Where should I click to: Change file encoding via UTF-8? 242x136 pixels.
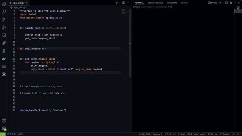coord(168,134)
